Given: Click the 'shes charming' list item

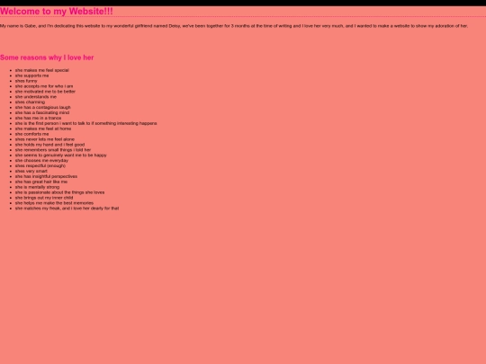Looking at the screenshot, I should pyautogui.click(x=30, y=102).
